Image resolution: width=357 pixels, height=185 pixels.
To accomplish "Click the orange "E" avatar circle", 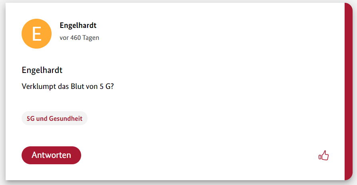I will (x=36, y=34).
